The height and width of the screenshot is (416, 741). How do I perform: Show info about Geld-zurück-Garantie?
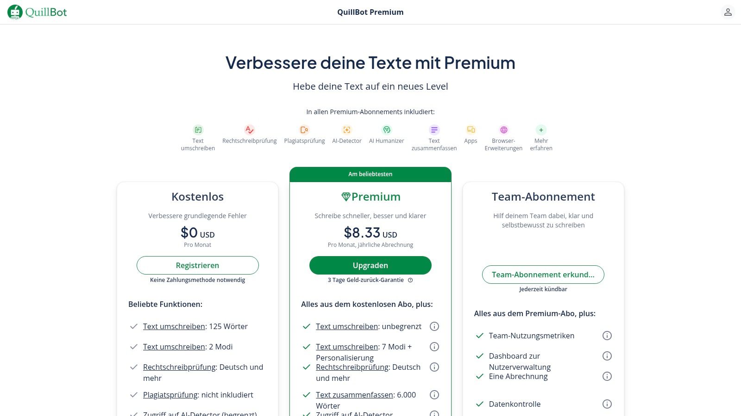410,280
